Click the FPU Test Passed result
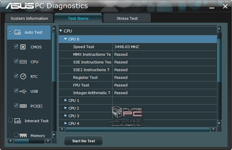 click(121, 85)
